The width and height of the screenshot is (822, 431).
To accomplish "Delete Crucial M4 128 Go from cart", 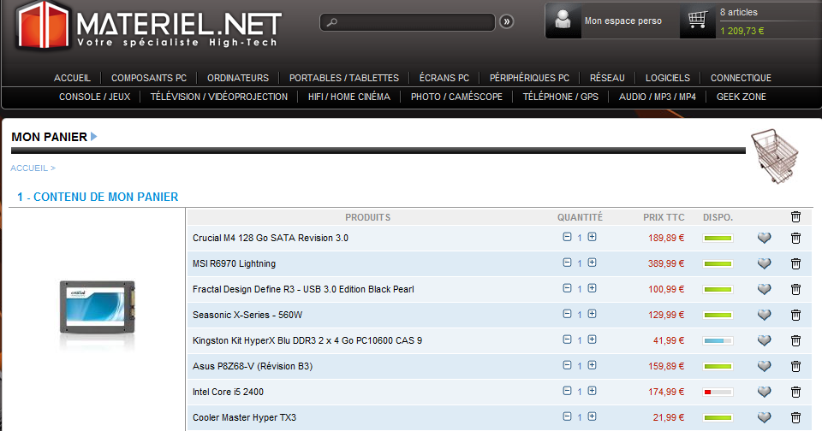I will [x=795, y=238].
